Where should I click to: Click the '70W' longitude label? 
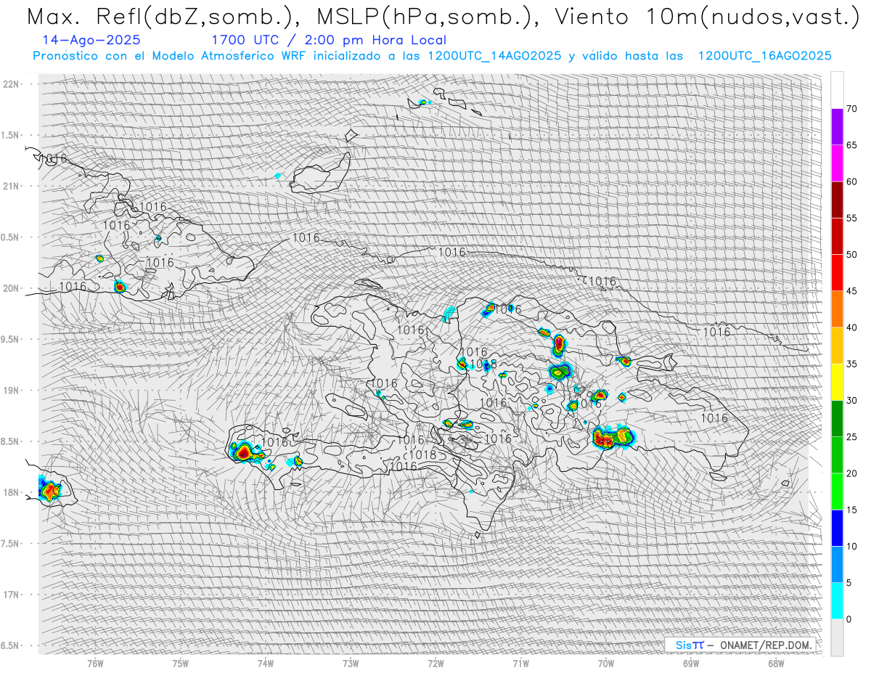[x=606, y=663]
